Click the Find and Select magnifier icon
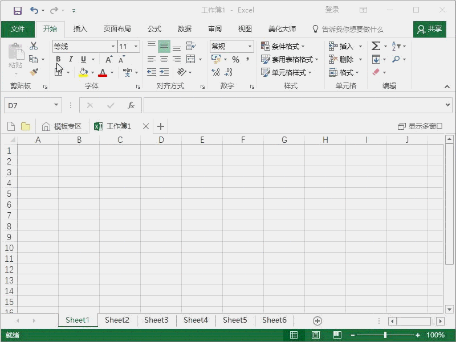The width and height of the screenshot is (456, 342). (x=396, y=59)
